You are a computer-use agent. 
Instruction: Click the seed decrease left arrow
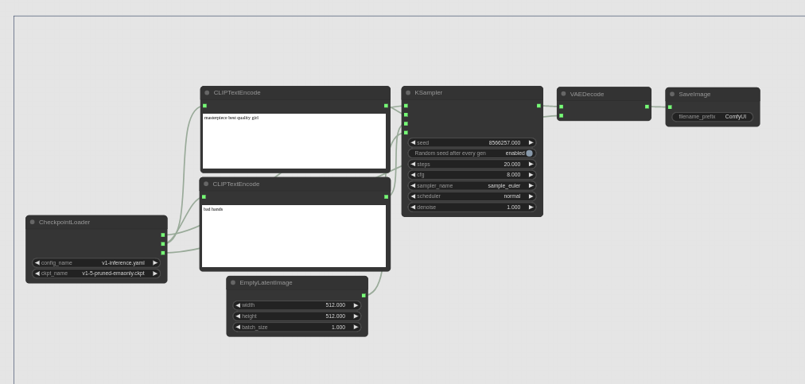(413, 143)
